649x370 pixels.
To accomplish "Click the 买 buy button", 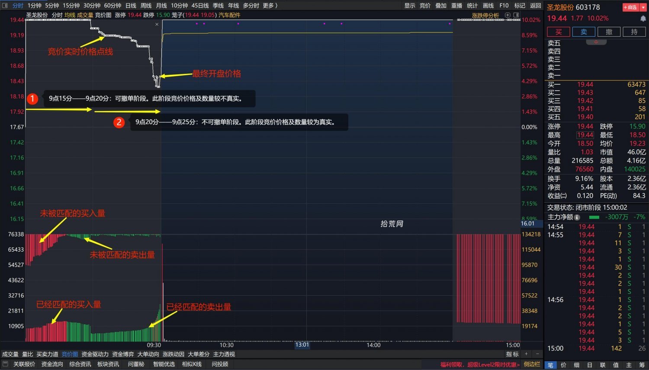I will click(558, 32).
